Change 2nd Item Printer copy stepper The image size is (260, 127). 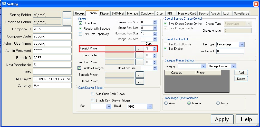coord(154,62)
